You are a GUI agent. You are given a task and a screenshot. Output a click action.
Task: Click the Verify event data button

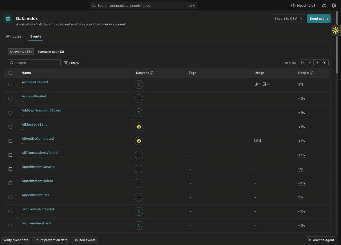coord(16,240)
